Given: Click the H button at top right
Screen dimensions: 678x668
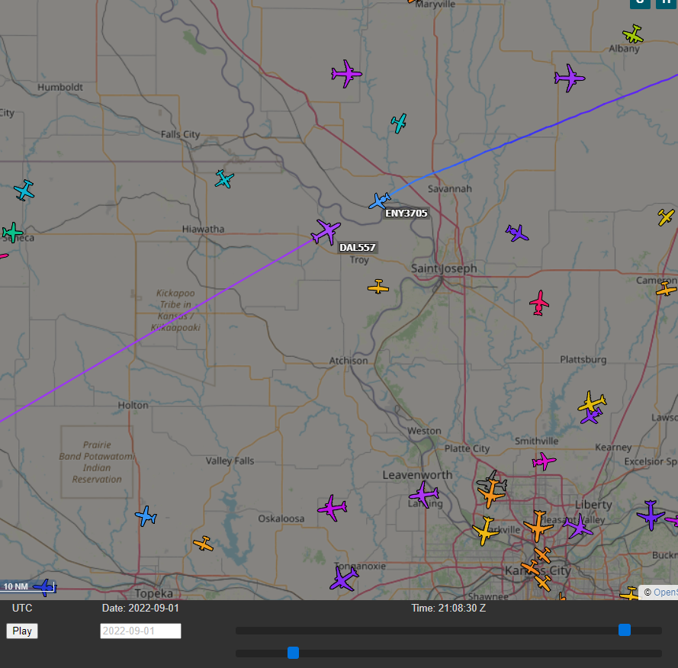Looking at the screenshot, I should click(667, 2).
